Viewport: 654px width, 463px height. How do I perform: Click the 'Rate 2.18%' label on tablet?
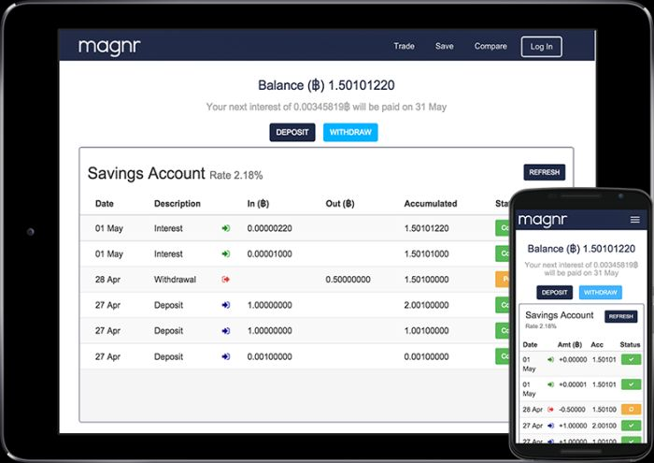(236, 175)
